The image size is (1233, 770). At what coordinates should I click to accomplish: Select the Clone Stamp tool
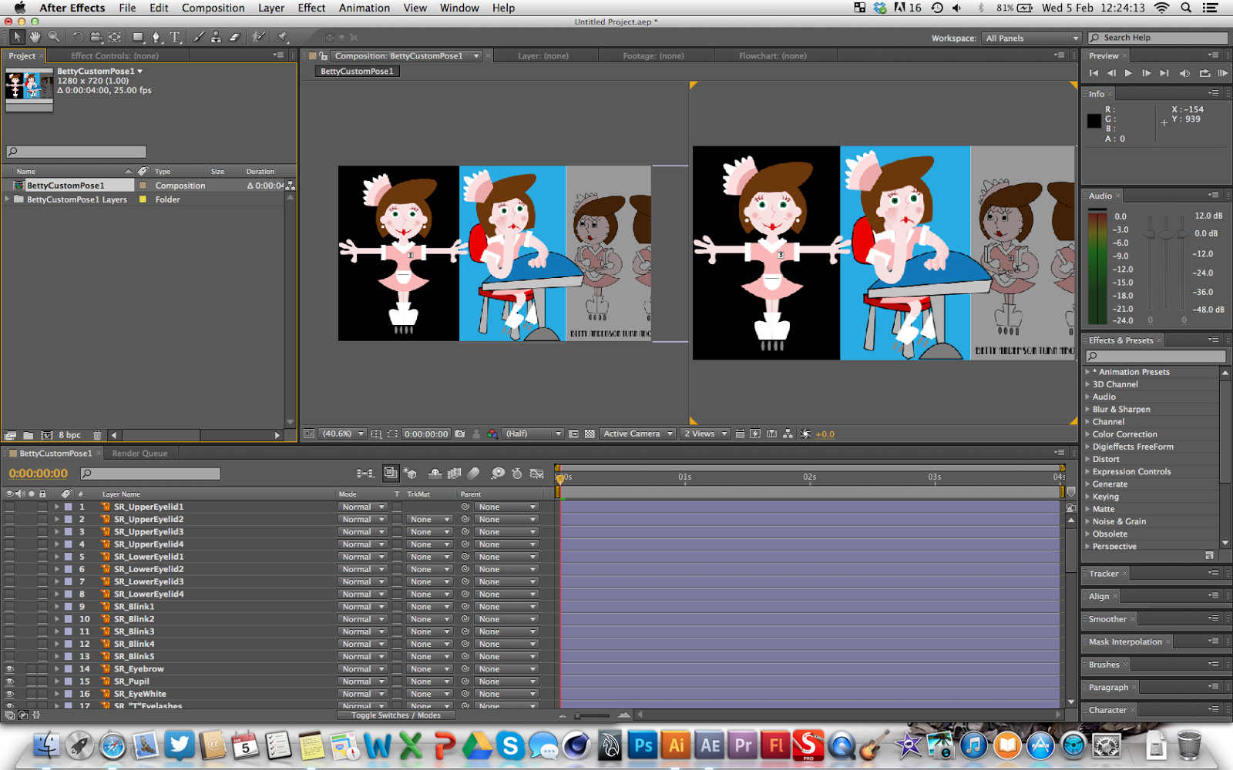(x=217, y=37)
